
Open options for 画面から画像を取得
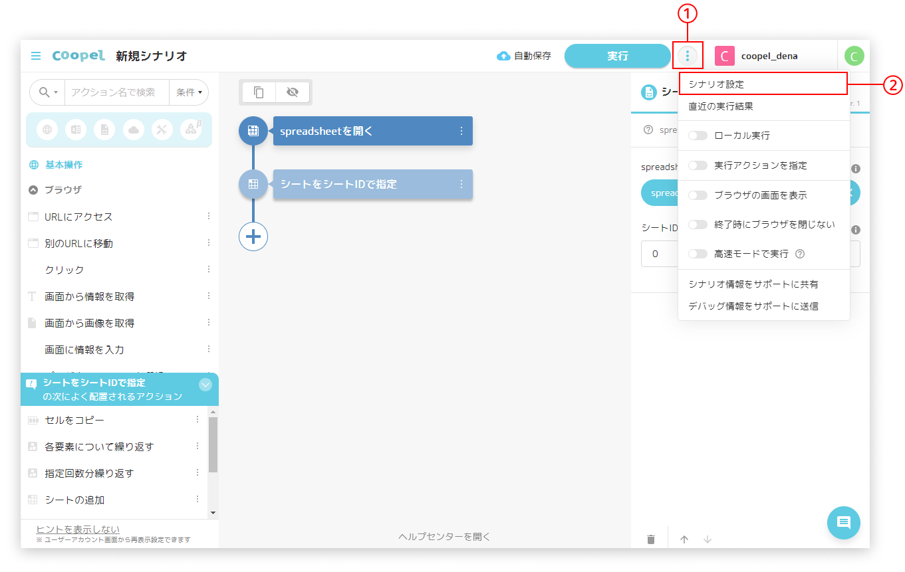tap(208, 323)
